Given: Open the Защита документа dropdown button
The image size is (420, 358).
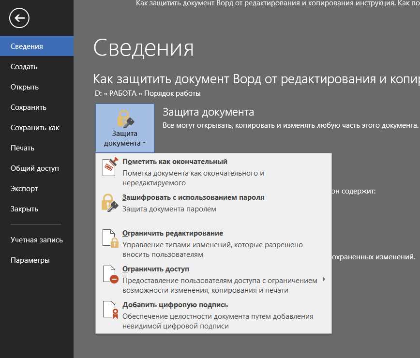Looking at the screenshot, I should [x=125, y=128].
